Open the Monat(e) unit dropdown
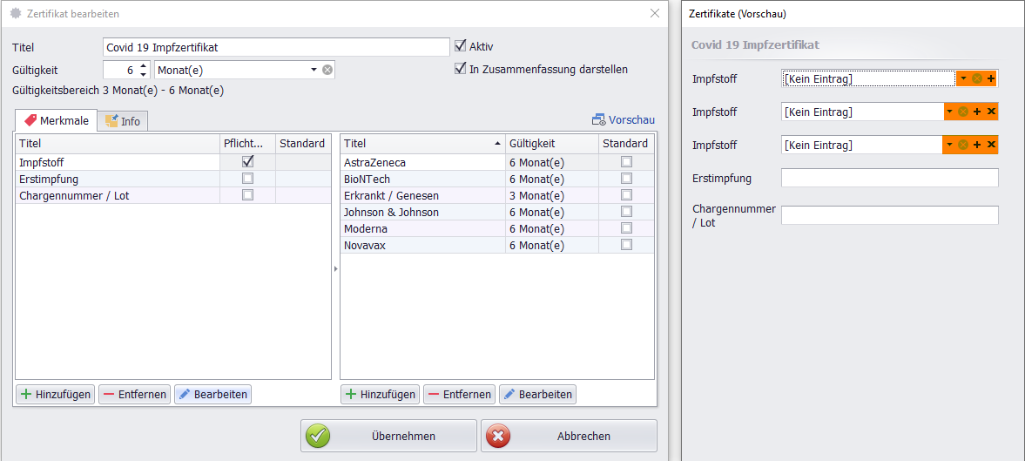Screen dimensions: 1025x461 pos(314,70)
